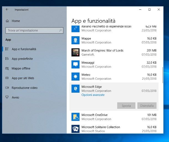Viewport: 169px width, 142px height.
Task: Select March of Empires game thumbnail
Action: [75, 52]
